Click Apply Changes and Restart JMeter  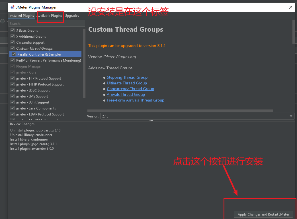click(263, 214)
